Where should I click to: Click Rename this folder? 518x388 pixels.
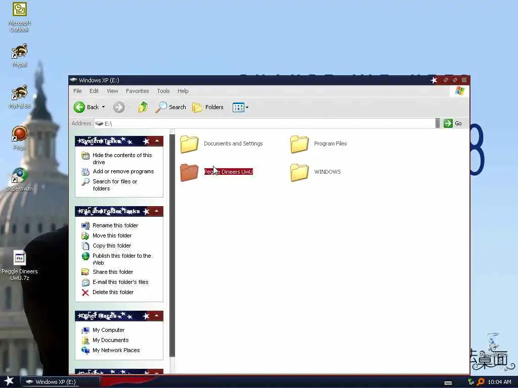pyautogui.click(x=115, y=225)
